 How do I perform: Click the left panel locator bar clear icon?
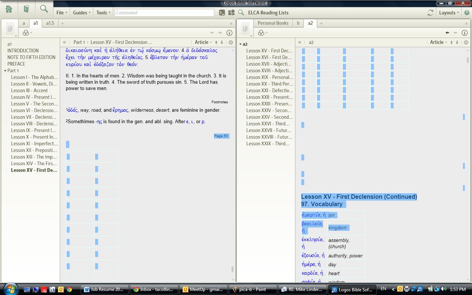tap(231, 42)
